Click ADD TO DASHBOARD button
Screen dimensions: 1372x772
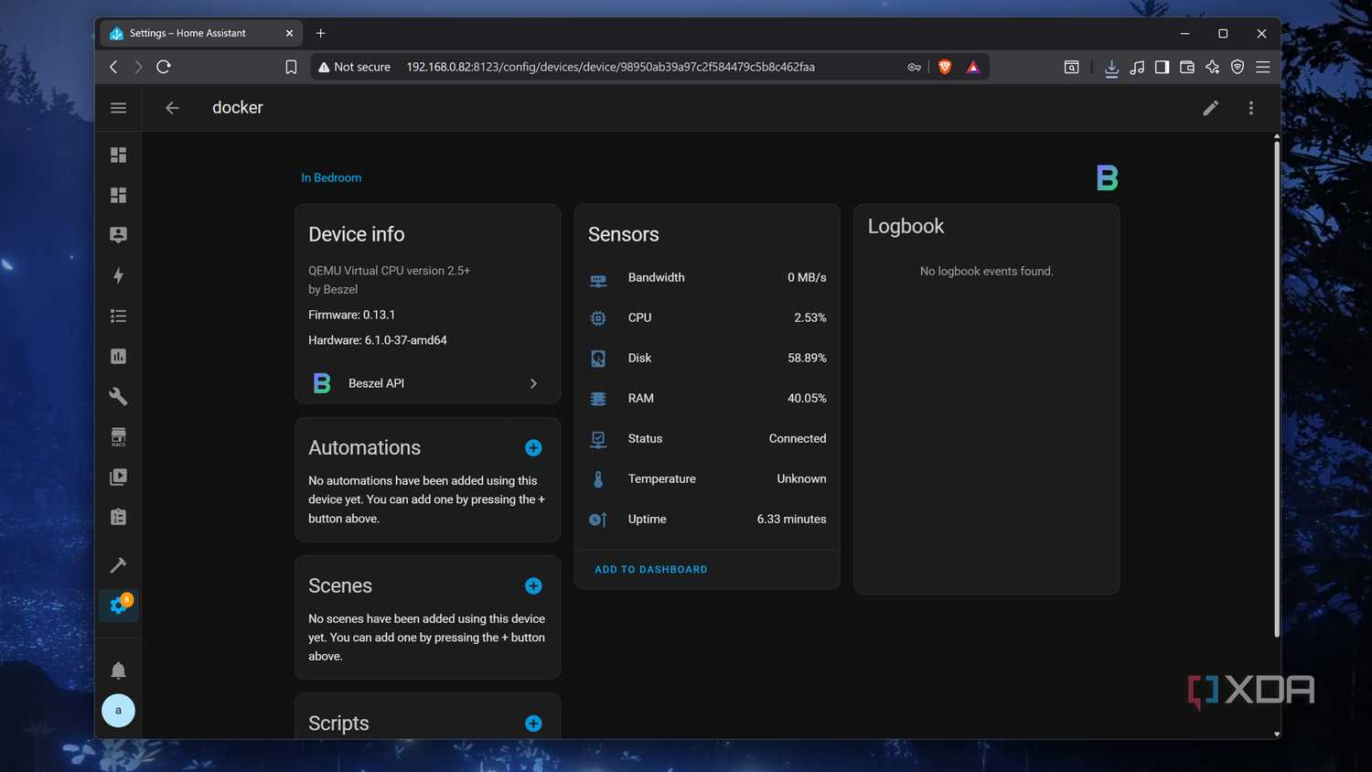pyautogui.click(x=651, y=569)
